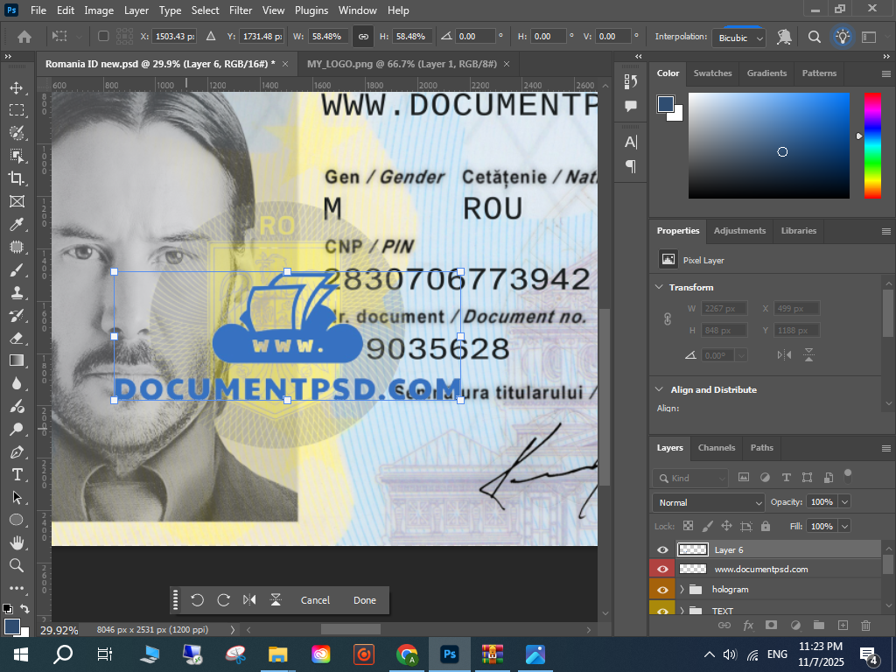Hide Layer 6 with eye icon
Image resolution: width=896 pixels, height=672 pixels.
coord(662,549)
